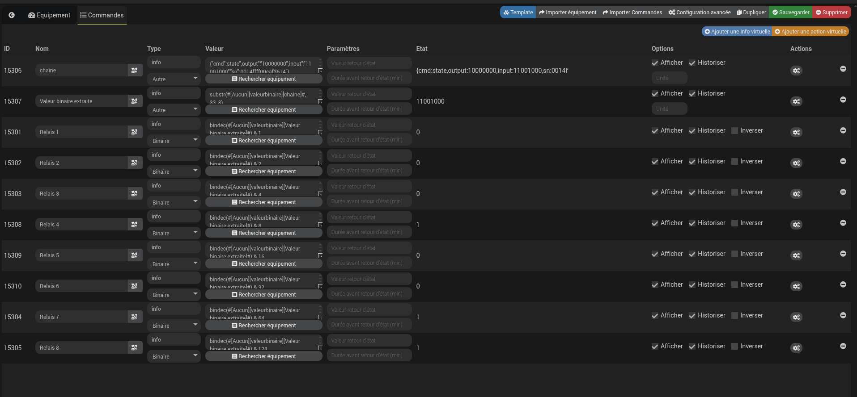Viewport: 857px width, 397px height.
Task: Switch to the Equipement tab
Action: click(x=49, y=15)
